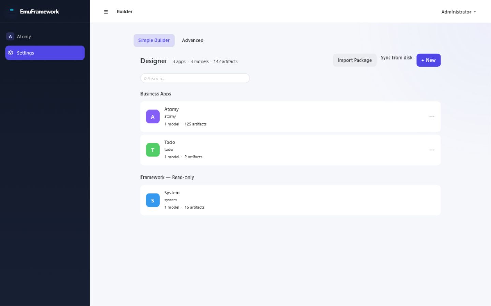
Task: Switch to the Simple Builder tab
Action: [154, 40]
